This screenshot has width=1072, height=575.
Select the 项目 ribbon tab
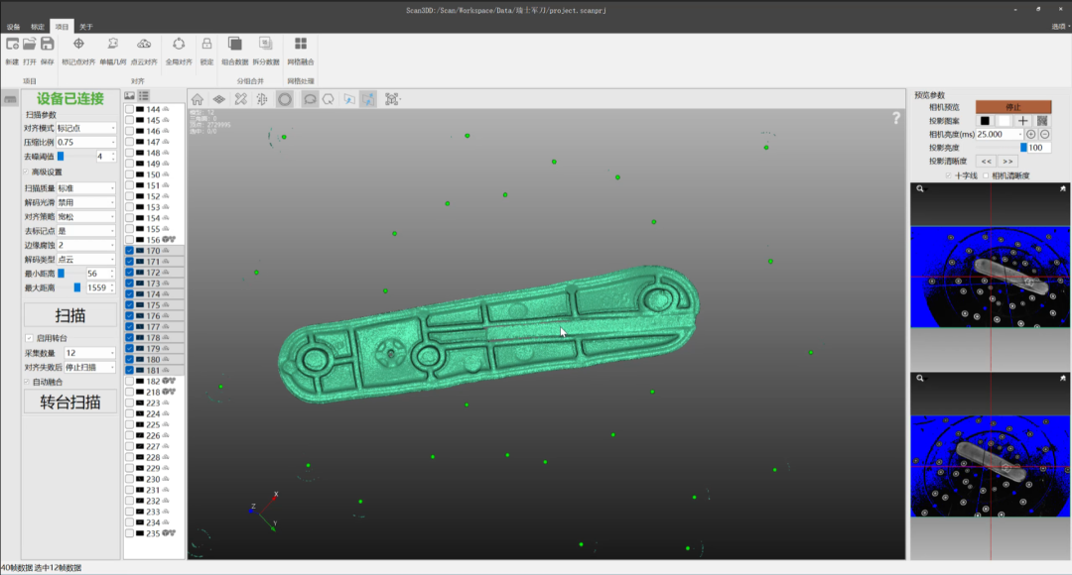click(x=62, y=27)
